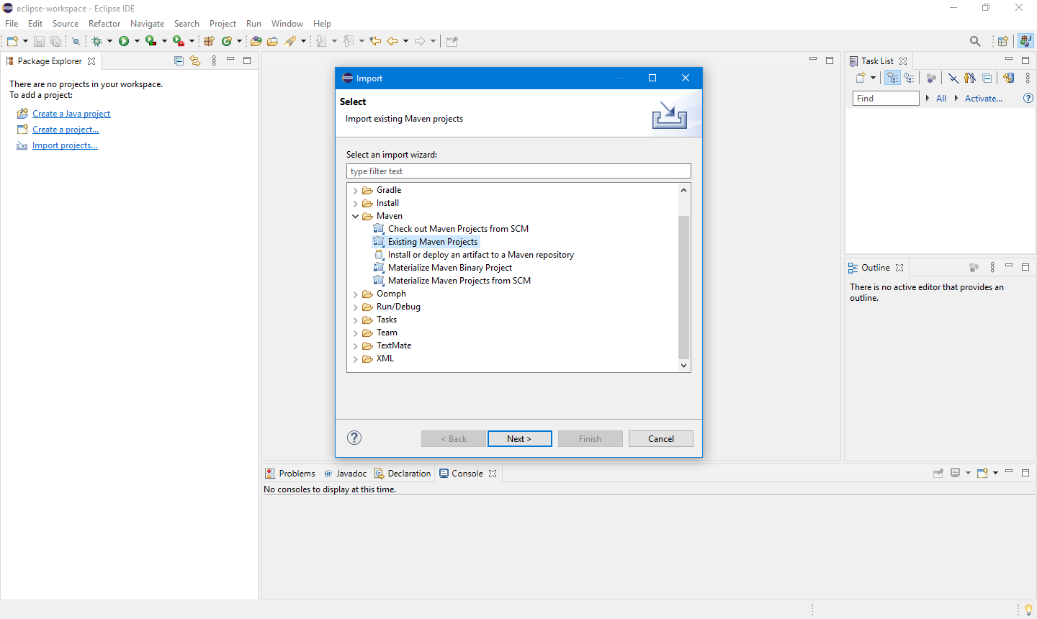Click the New Java Class icon

[227, 41]
